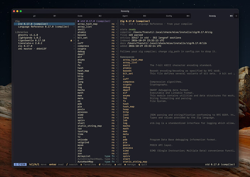Click the Zig 0.17.0 (compiler) preview title

pos(135,21)
